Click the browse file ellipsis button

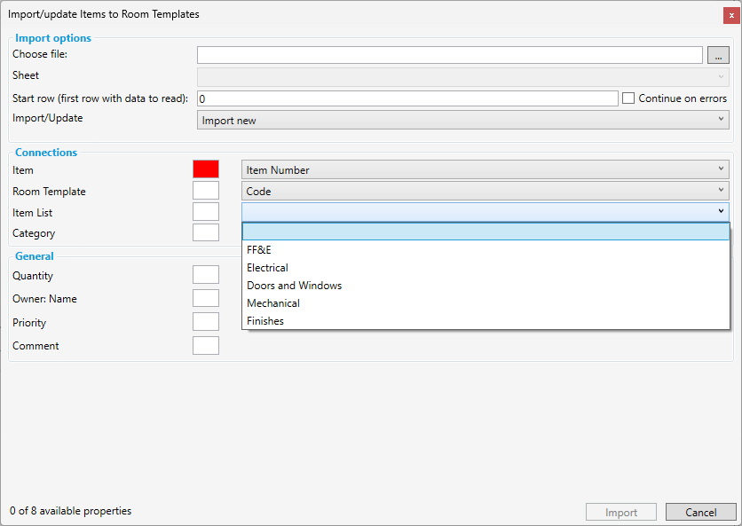[718, 55]
